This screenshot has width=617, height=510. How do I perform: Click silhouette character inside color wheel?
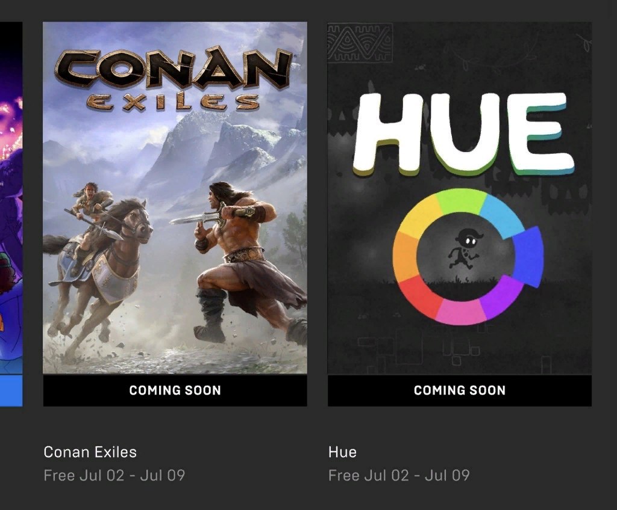pos(464,249)
